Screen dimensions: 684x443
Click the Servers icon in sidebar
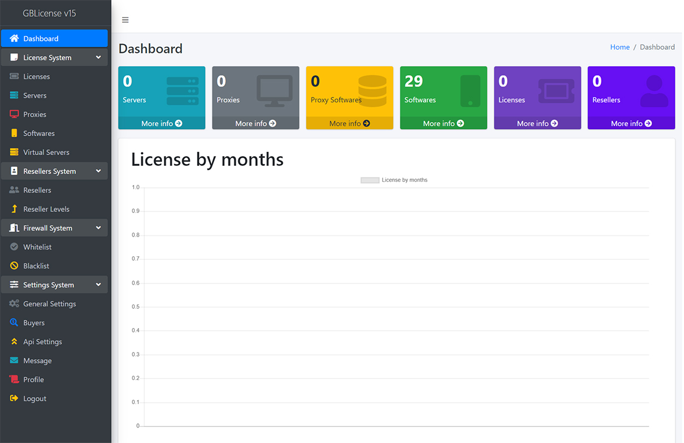[x=14, y=95]
